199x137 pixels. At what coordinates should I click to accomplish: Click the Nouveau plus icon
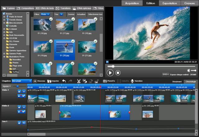pyautogui.click(x=35, y=81)
